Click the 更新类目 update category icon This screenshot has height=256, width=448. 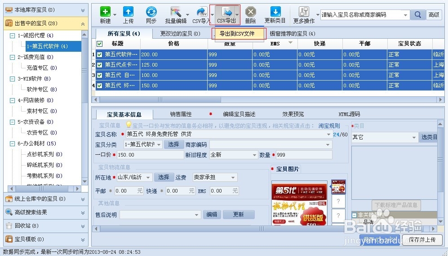(x=275, y=12)
